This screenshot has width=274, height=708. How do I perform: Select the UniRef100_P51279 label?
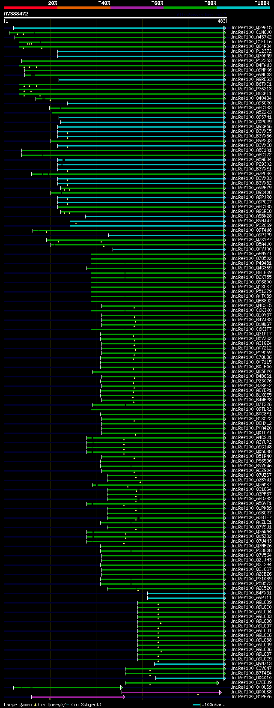[x=251, y=292]
